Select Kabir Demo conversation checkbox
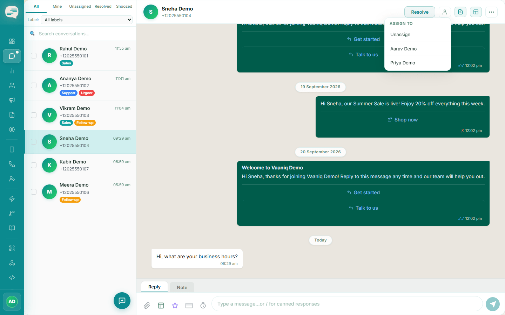The width and height of the screenshot is (505, 315). (34, 165)
